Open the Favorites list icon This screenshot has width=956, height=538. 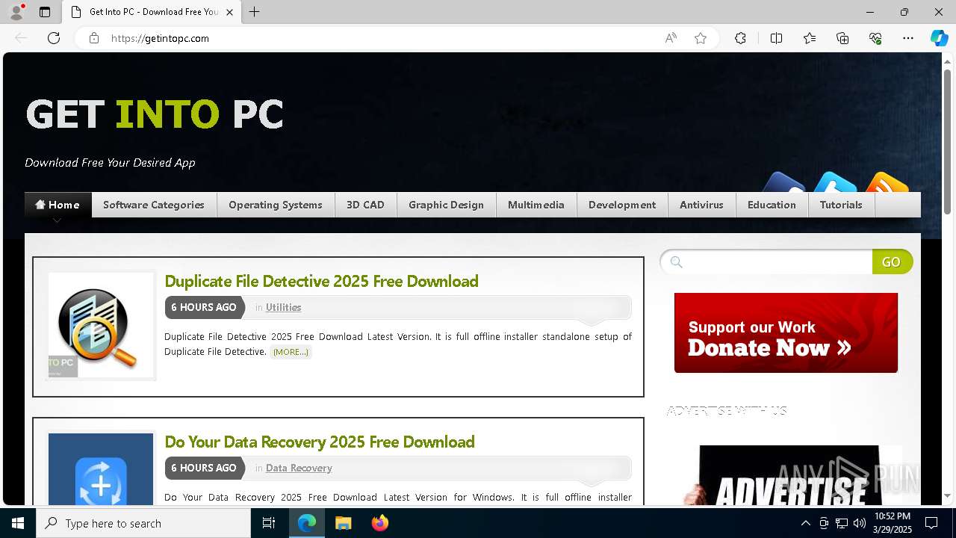tap(810, 38)
